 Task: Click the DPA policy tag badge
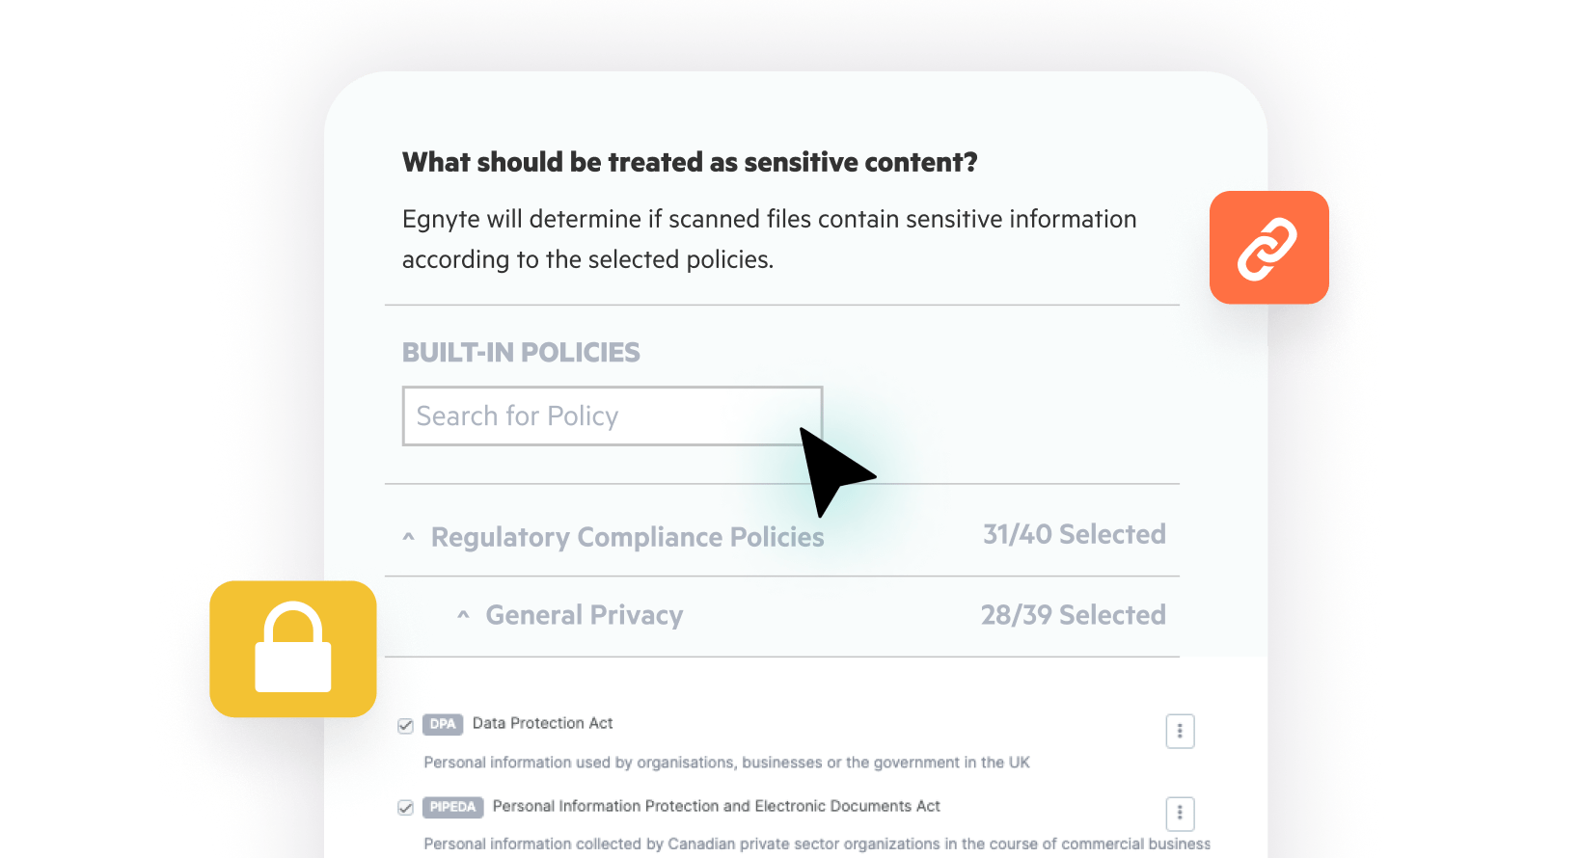[x=443, y=724]
